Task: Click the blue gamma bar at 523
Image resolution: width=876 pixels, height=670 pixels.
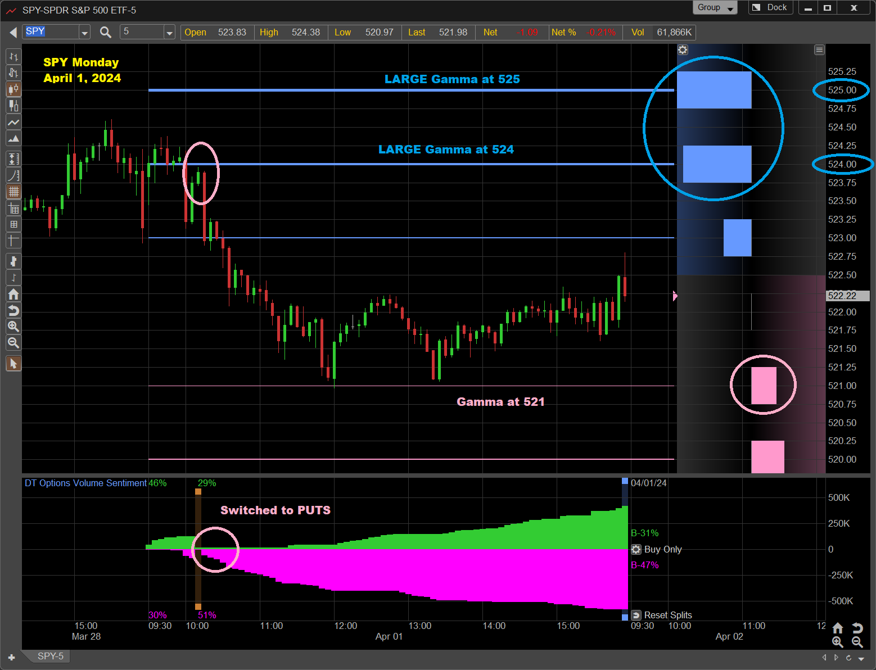Action: (x=737, y=238)
